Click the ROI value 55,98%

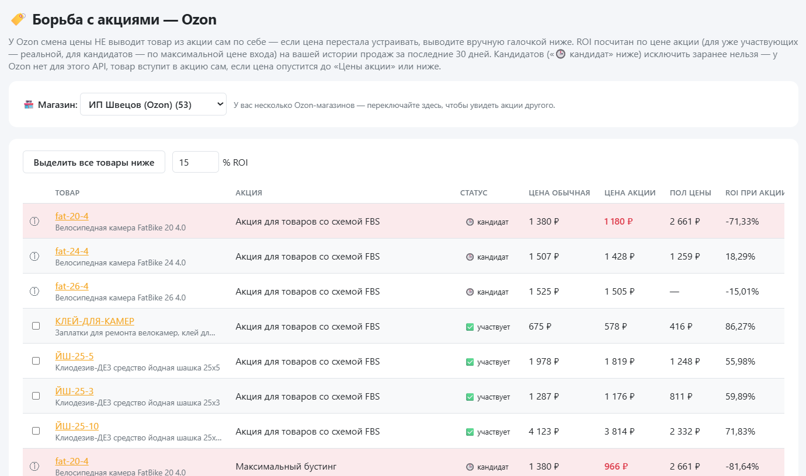[740, 362]
